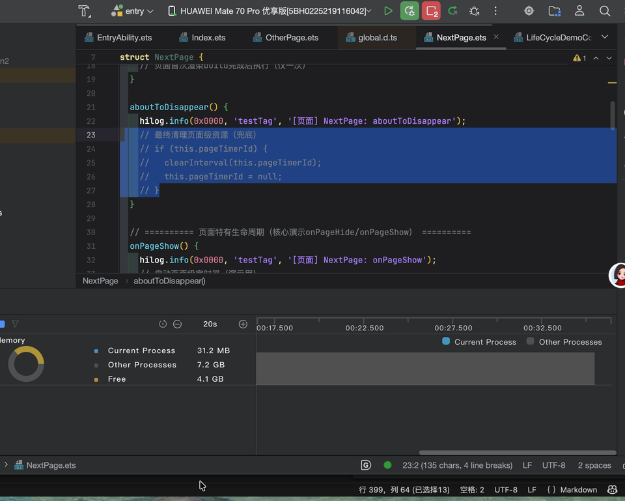Viewport: 625px width, 501px height.
Task: Expand the hidden tabs chevron list
Action: (x=605, y=36)
